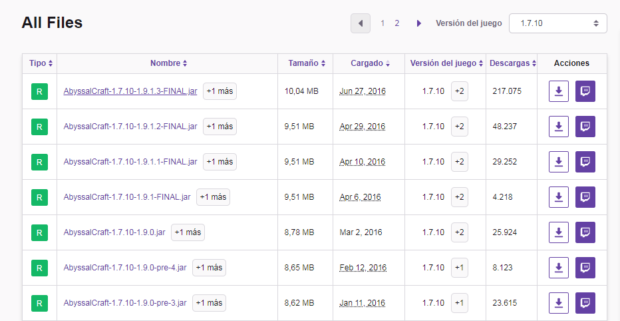
Task: Click release badge R for 1.9.0-pre-3 row
Action: (x=39, y=303)
